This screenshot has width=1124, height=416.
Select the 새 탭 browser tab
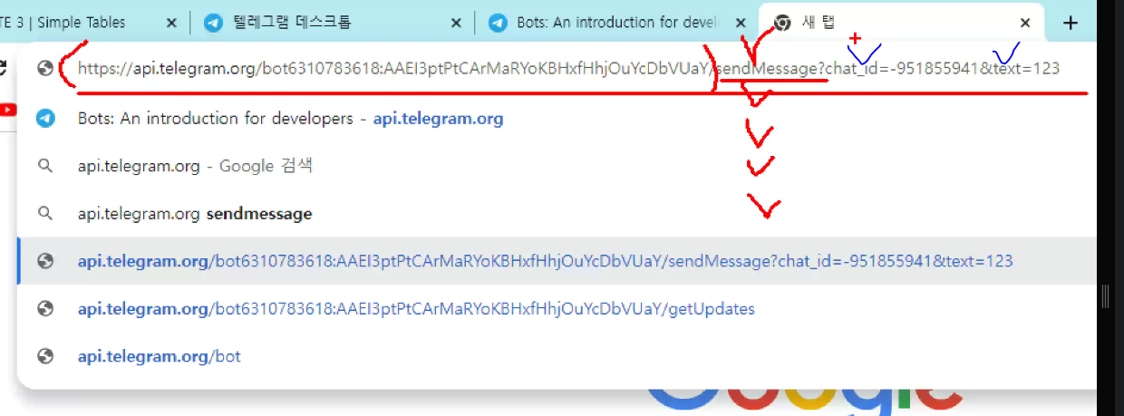[x=902, y=23]
